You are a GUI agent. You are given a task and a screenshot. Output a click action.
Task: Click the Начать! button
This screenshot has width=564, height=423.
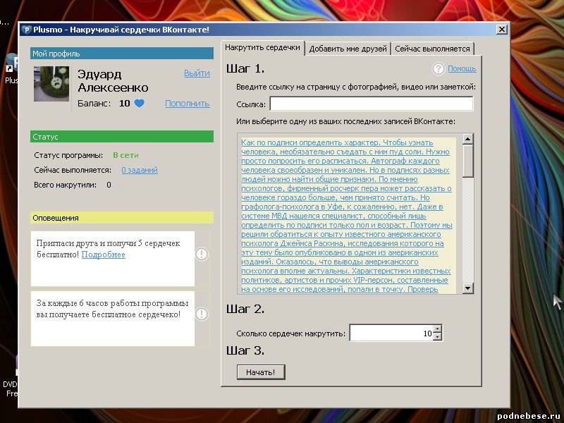(x=261, y=372)
